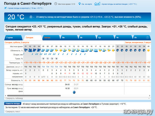Open the 7 суток tab
Screen dimensions: 155x116
[13, 38]
